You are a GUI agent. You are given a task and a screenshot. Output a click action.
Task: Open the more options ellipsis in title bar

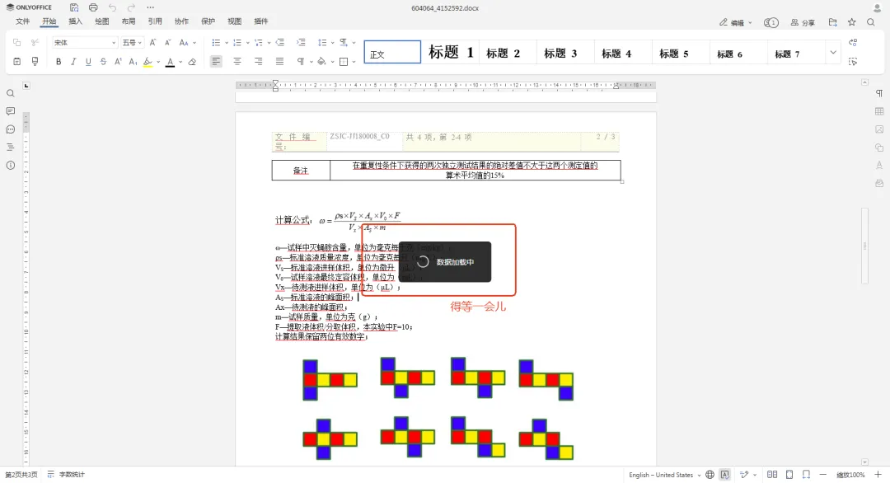151,7
